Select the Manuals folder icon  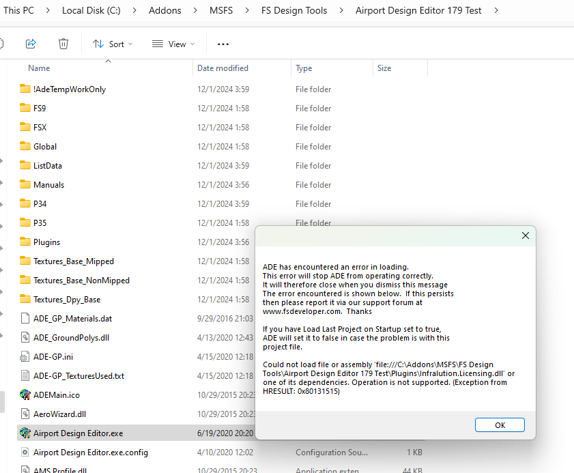(x=25, y=184)
